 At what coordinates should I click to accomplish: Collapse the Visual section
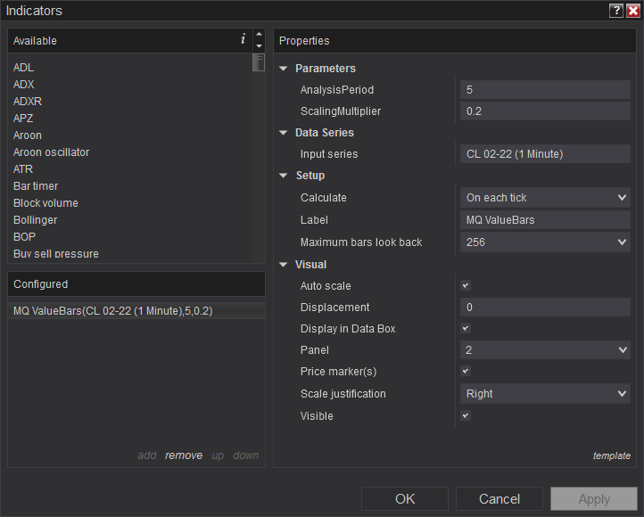[x=284, y=265]
